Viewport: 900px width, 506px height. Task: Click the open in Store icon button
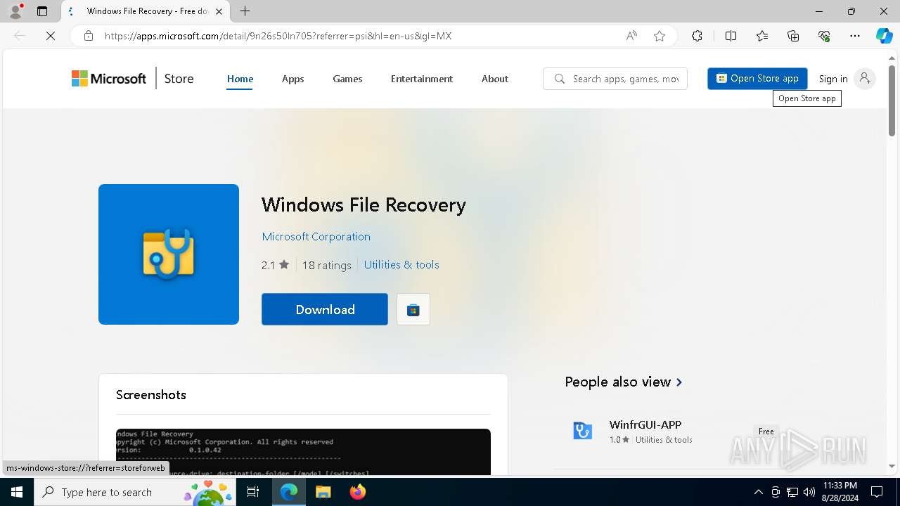coord(413,309)
